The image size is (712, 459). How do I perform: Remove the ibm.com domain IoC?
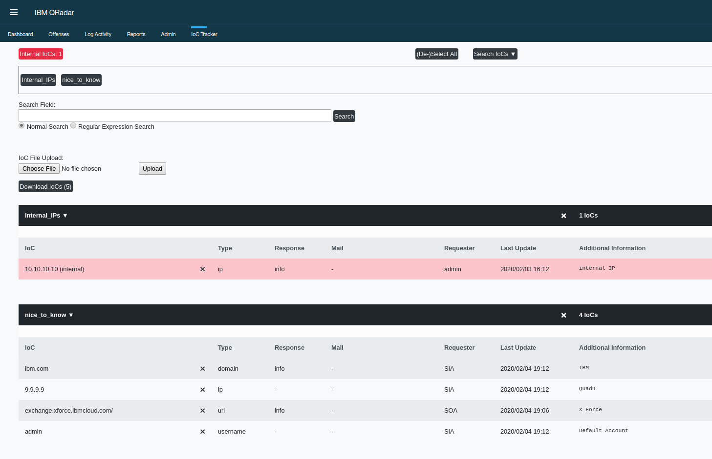202,368
